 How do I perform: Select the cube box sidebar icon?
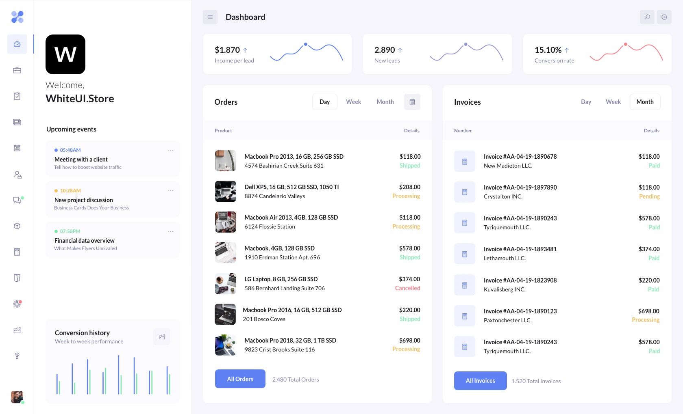point(17,226)
